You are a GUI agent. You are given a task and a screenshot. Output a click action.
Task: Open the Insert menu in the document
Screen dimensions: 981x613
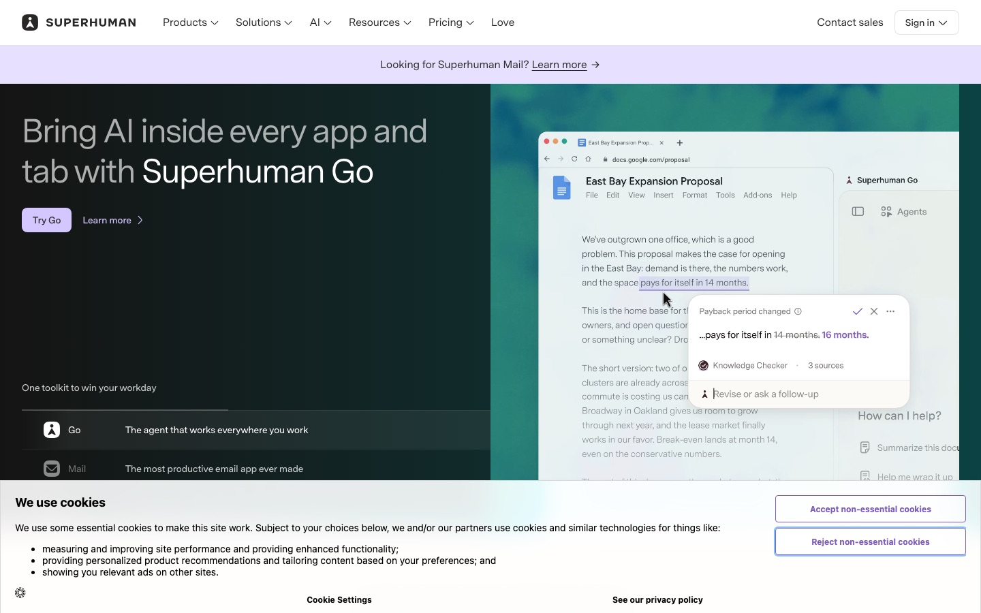[664, 195]
